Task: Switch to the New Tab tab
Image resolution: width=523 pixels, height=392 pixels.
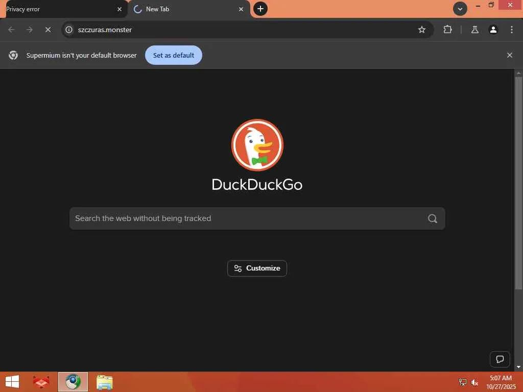Action: [189, 9]
